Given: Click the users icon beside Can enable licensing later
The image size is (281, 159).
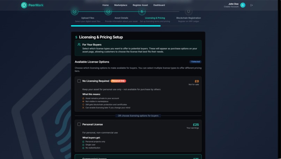Looking at the screenshot, I should [83, 108].
